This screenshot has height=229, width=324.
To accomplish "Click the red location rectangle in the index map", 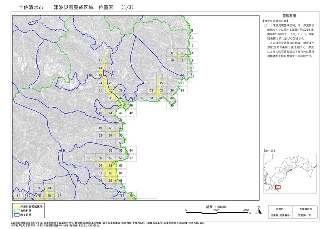I will 277,187.
